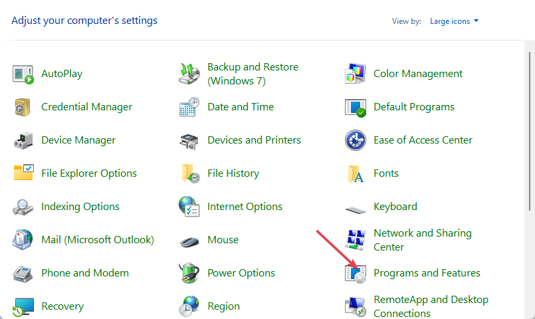Click the Date and Time calendar icon

[189, 107]
